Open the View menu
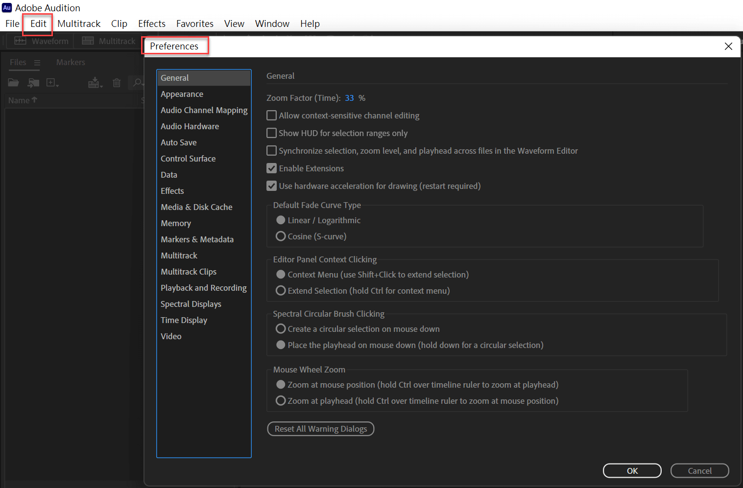The height and width of the screenshot is (488, 743). (234, 23)
